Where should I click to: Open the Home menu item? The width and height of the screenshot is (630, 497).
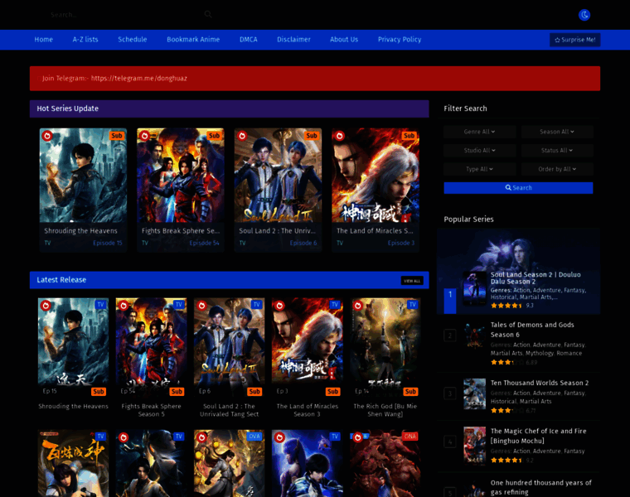pos(43,39)
